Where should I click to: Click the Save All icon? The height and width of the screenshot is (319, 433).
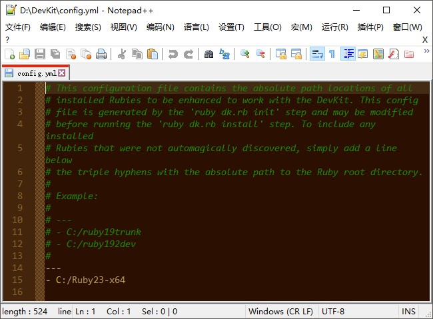55,54
